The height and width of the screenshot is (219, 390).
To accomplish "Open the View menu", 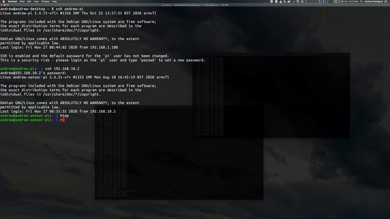I will click(37, 1).
